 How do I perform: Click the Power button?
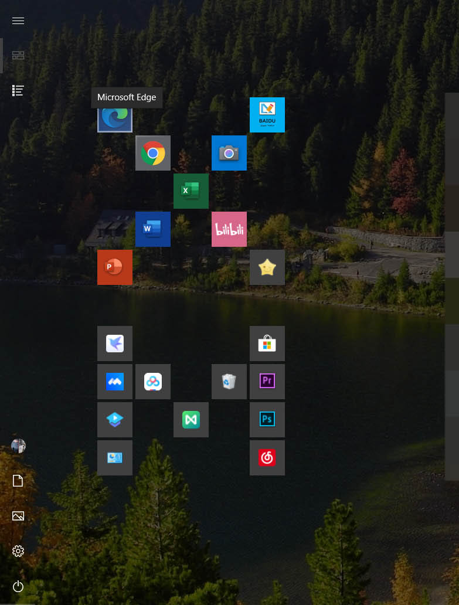click(x=18, y=586)
